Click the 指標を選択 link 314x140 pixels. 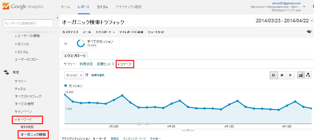98,75
